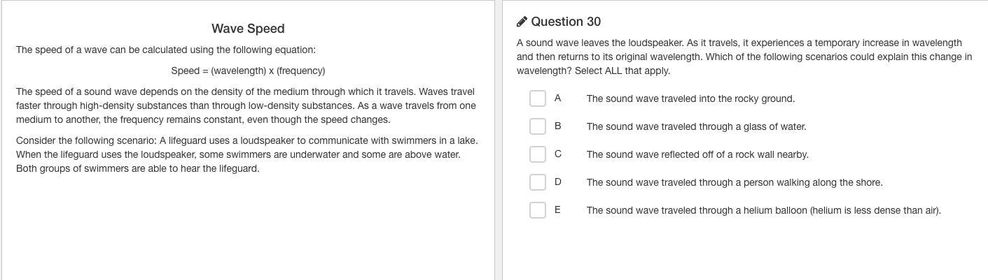This screenshot has width=988, height=280.
Task: Enable checkbox D for person walking
Action: (538, 182)
